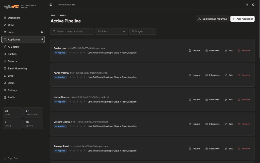Edit Sneha Iyer's record
This screenshot has height=163, width=260.
(229, 51)
